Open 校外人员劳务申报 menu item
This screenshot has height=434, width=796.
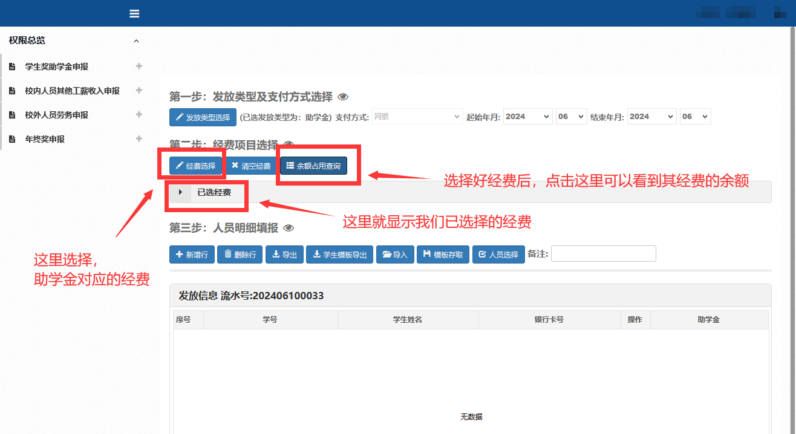click(57, 115)
